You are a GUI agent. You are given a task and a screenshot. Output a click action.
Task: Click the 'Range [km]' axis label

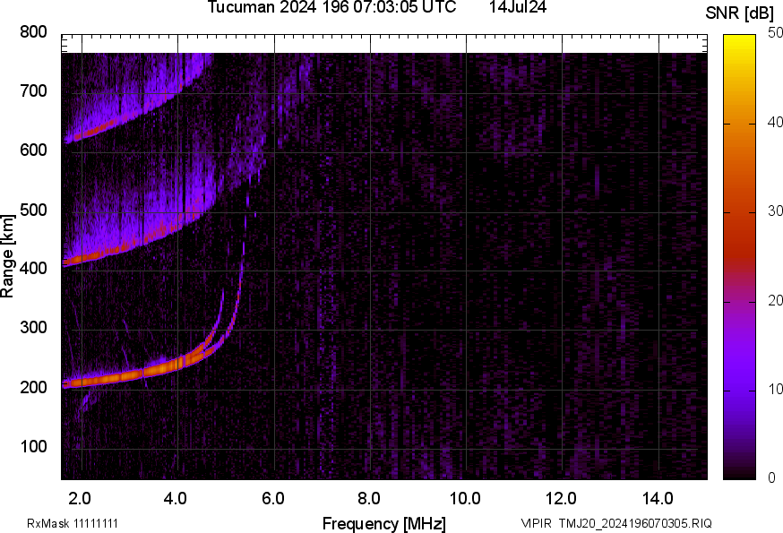tap(8, 257)
